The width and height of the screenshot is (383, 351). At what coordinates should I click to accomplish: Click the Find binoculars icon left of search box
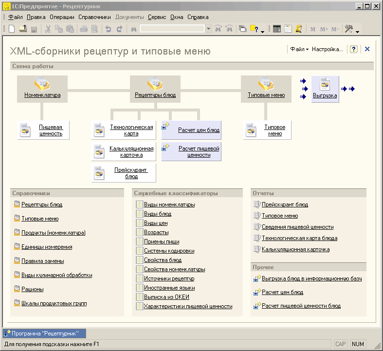pos(134,29)
